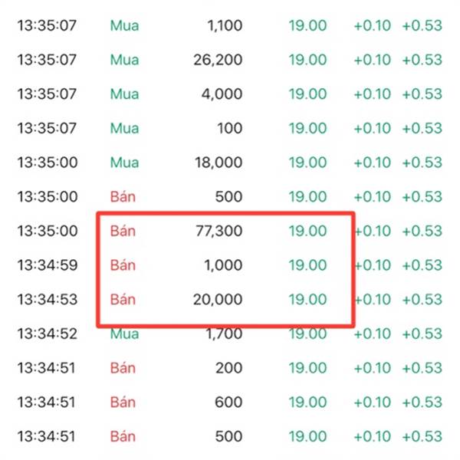
Task: Click +0.53 percent in the 1,100 row
Action: 421,26
